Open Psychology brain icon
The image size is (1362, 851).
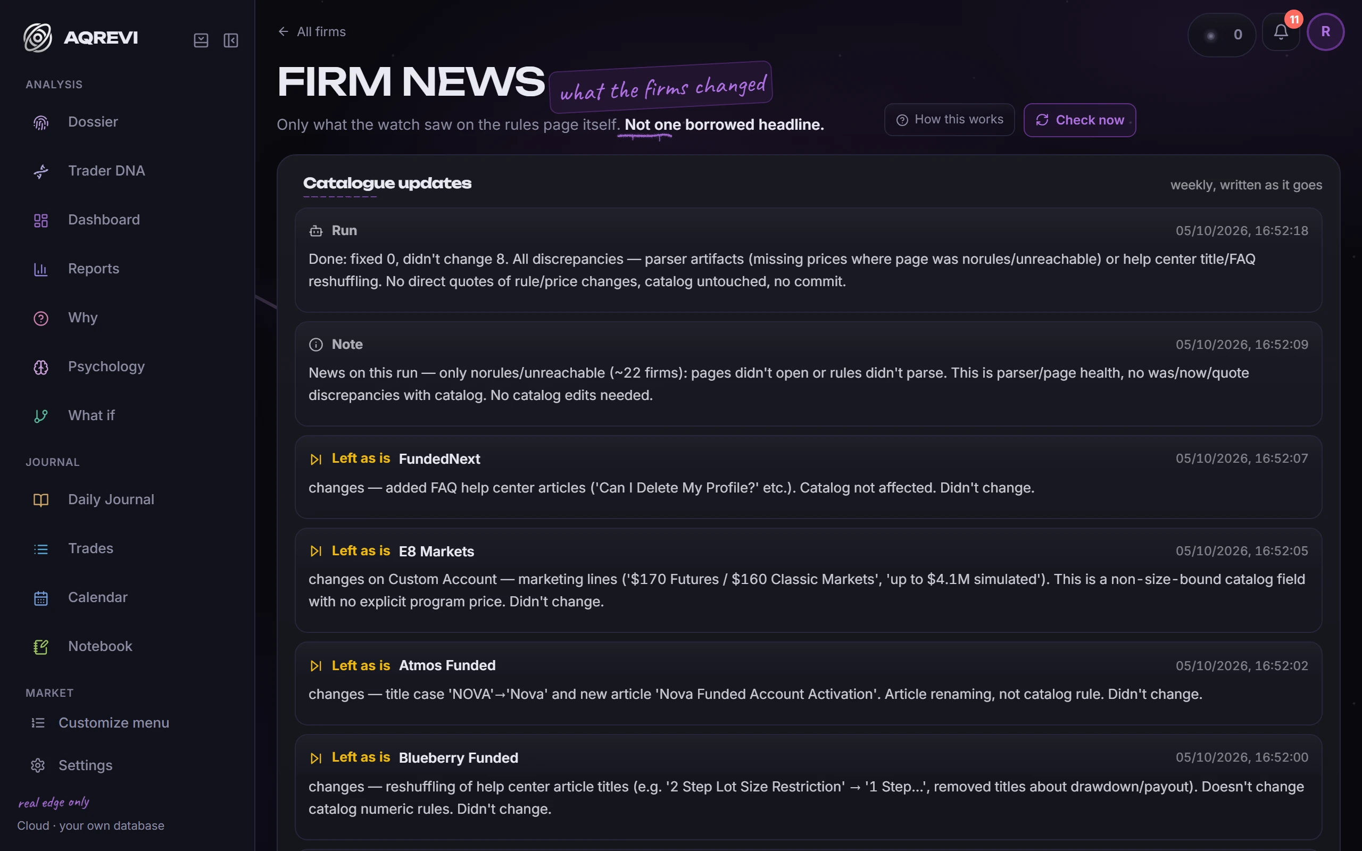[40, 367]
